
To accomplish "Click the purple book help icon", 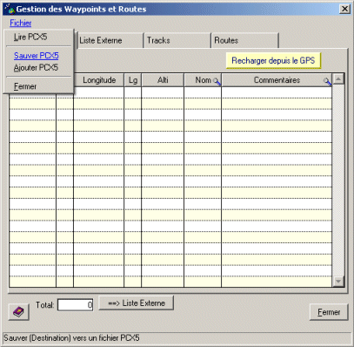I will [x=18, y=312].
